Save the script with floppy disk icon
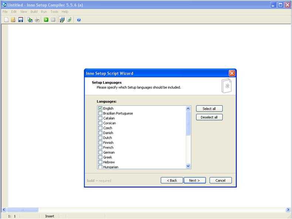The width and height of the screenshot is (292, 219). pyautogui.click(x=20, y=20)
